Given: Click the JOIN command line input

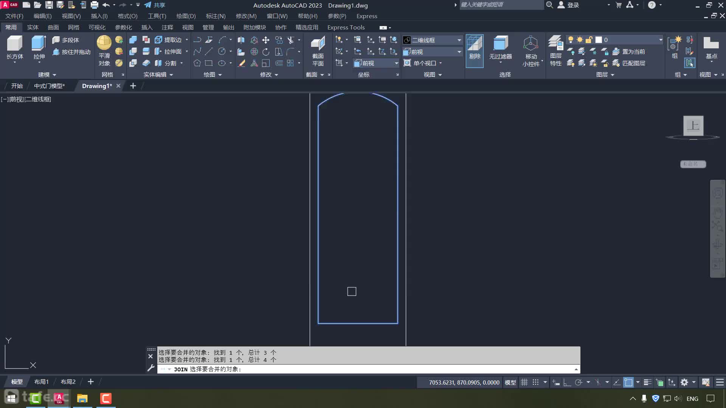Looking at the screenshot, I should coord(369,369).
